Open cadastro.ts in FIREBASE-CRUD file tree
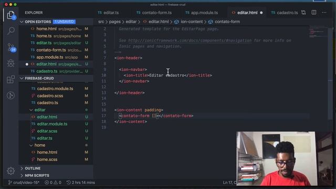Image resolution: width=336 pixels, height=189 pixels. 56,103
